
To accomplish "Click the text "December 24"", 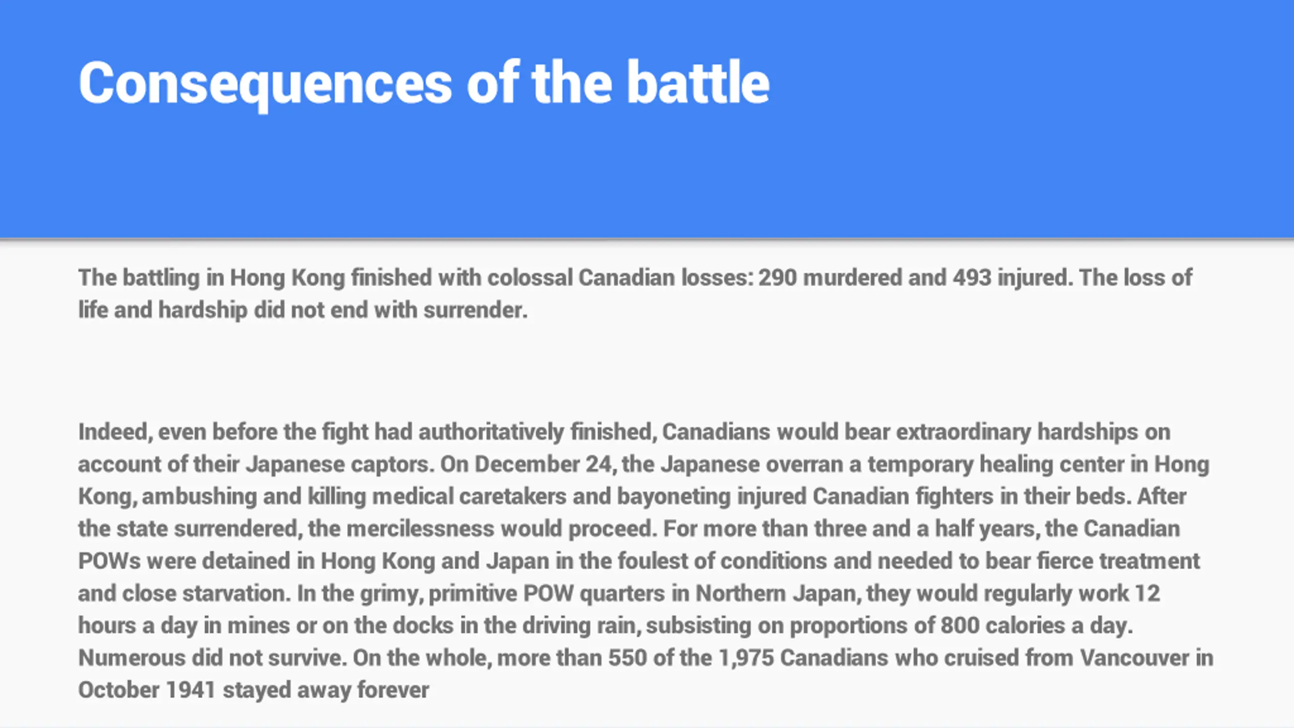I will [544, 464].
